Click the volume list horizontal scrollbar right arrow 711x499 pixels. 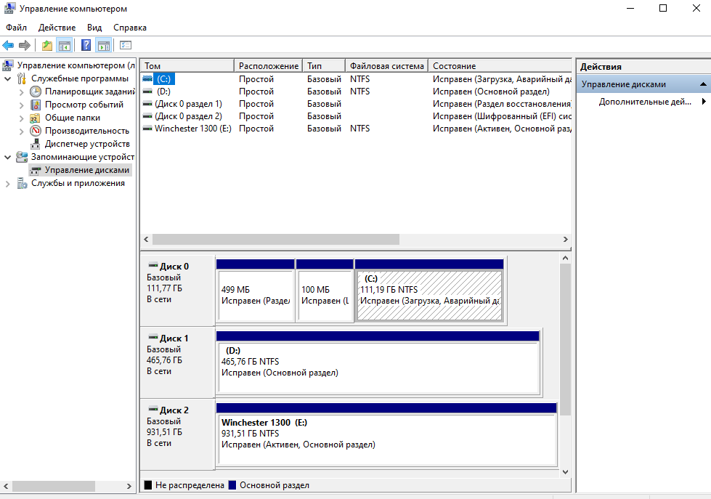(566, 239)
